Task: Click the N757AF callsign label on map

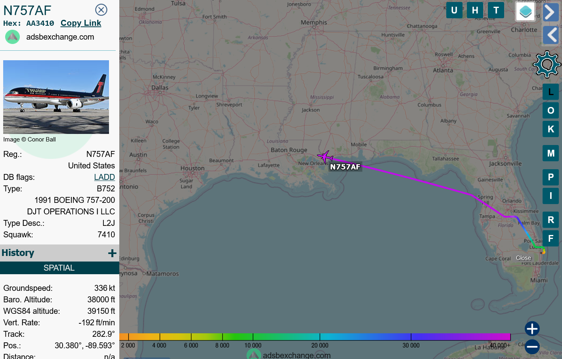Action: [x=345, y=167]
